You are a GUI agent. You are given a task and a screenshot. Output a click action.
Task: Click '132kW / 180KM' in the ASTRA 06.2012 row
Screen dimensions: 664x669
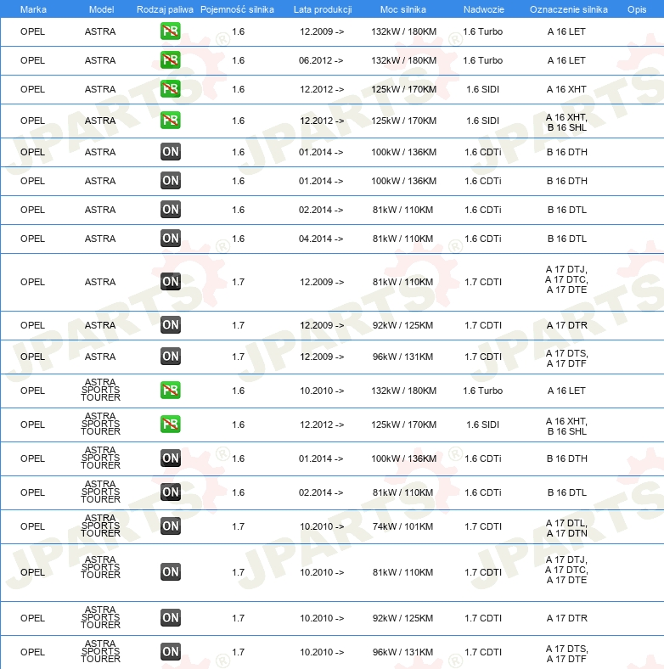click(x=403, y=60)
